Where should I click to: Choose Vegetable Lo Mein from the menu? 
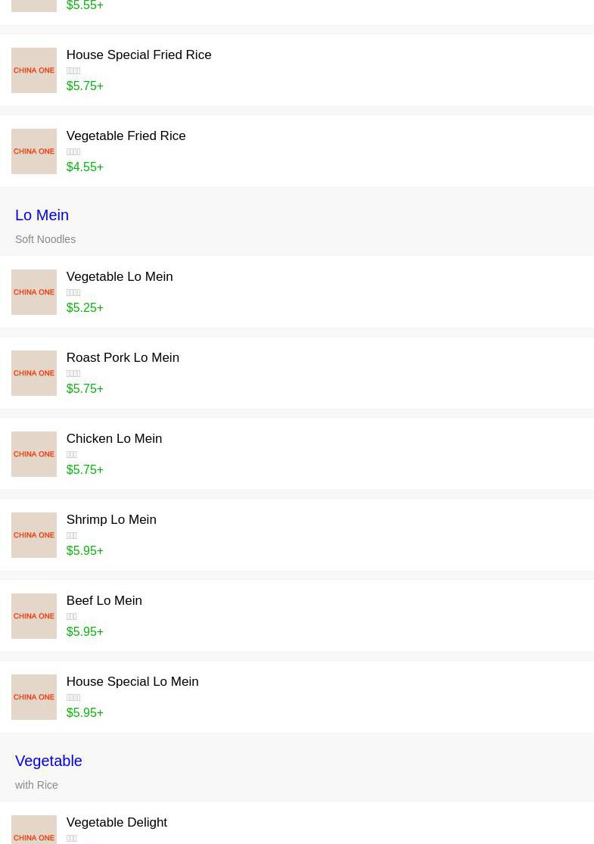coord(120,277)
